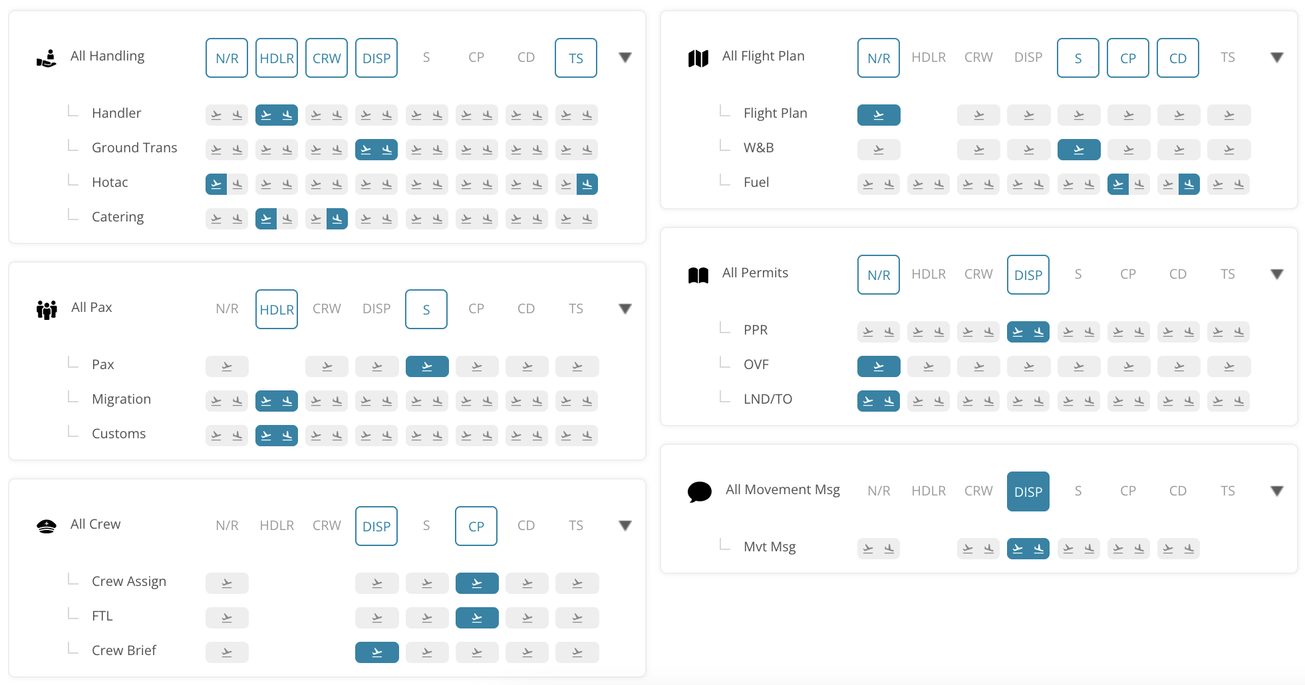
Task: Collapse the All Pax section arrow
Action: click(x=625, y=309)
